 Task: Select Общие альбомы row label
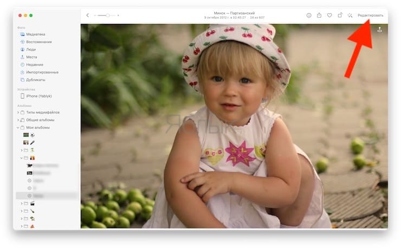tap(40, 120)
